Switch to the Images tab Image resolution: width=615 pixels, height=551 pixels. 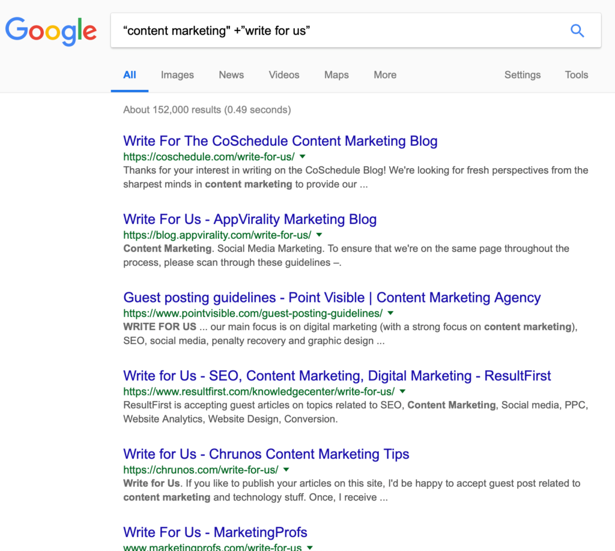pos(177,75)
